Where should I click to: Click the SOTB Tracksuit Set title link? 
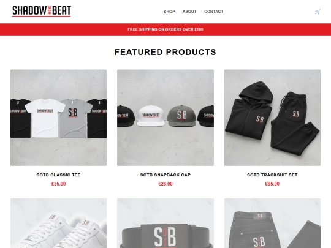pos(272,175)
